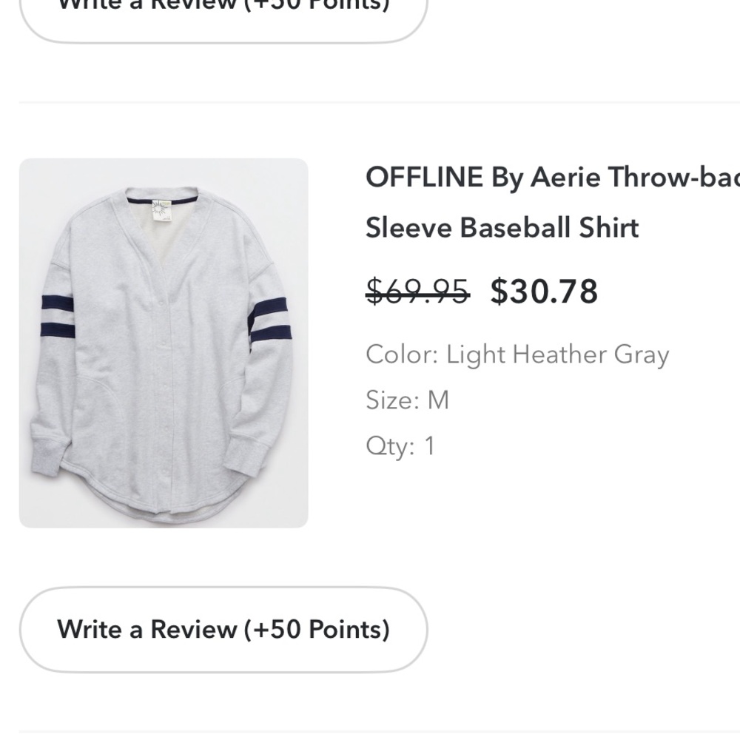740x740 pixels.
Task: Click the M size value
Action: [437, 400]
